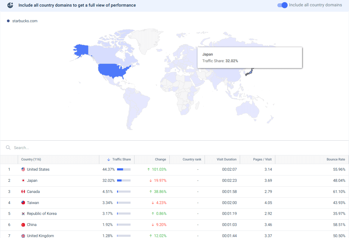This screenshot has height=238, width=349.
Task: Click the starbucks.com legend color dot
Action: pyautogui.click(x=8, y=21)
